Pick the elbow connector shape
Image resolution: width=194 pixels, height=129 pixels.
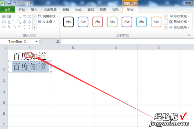[x=14, y=22]
